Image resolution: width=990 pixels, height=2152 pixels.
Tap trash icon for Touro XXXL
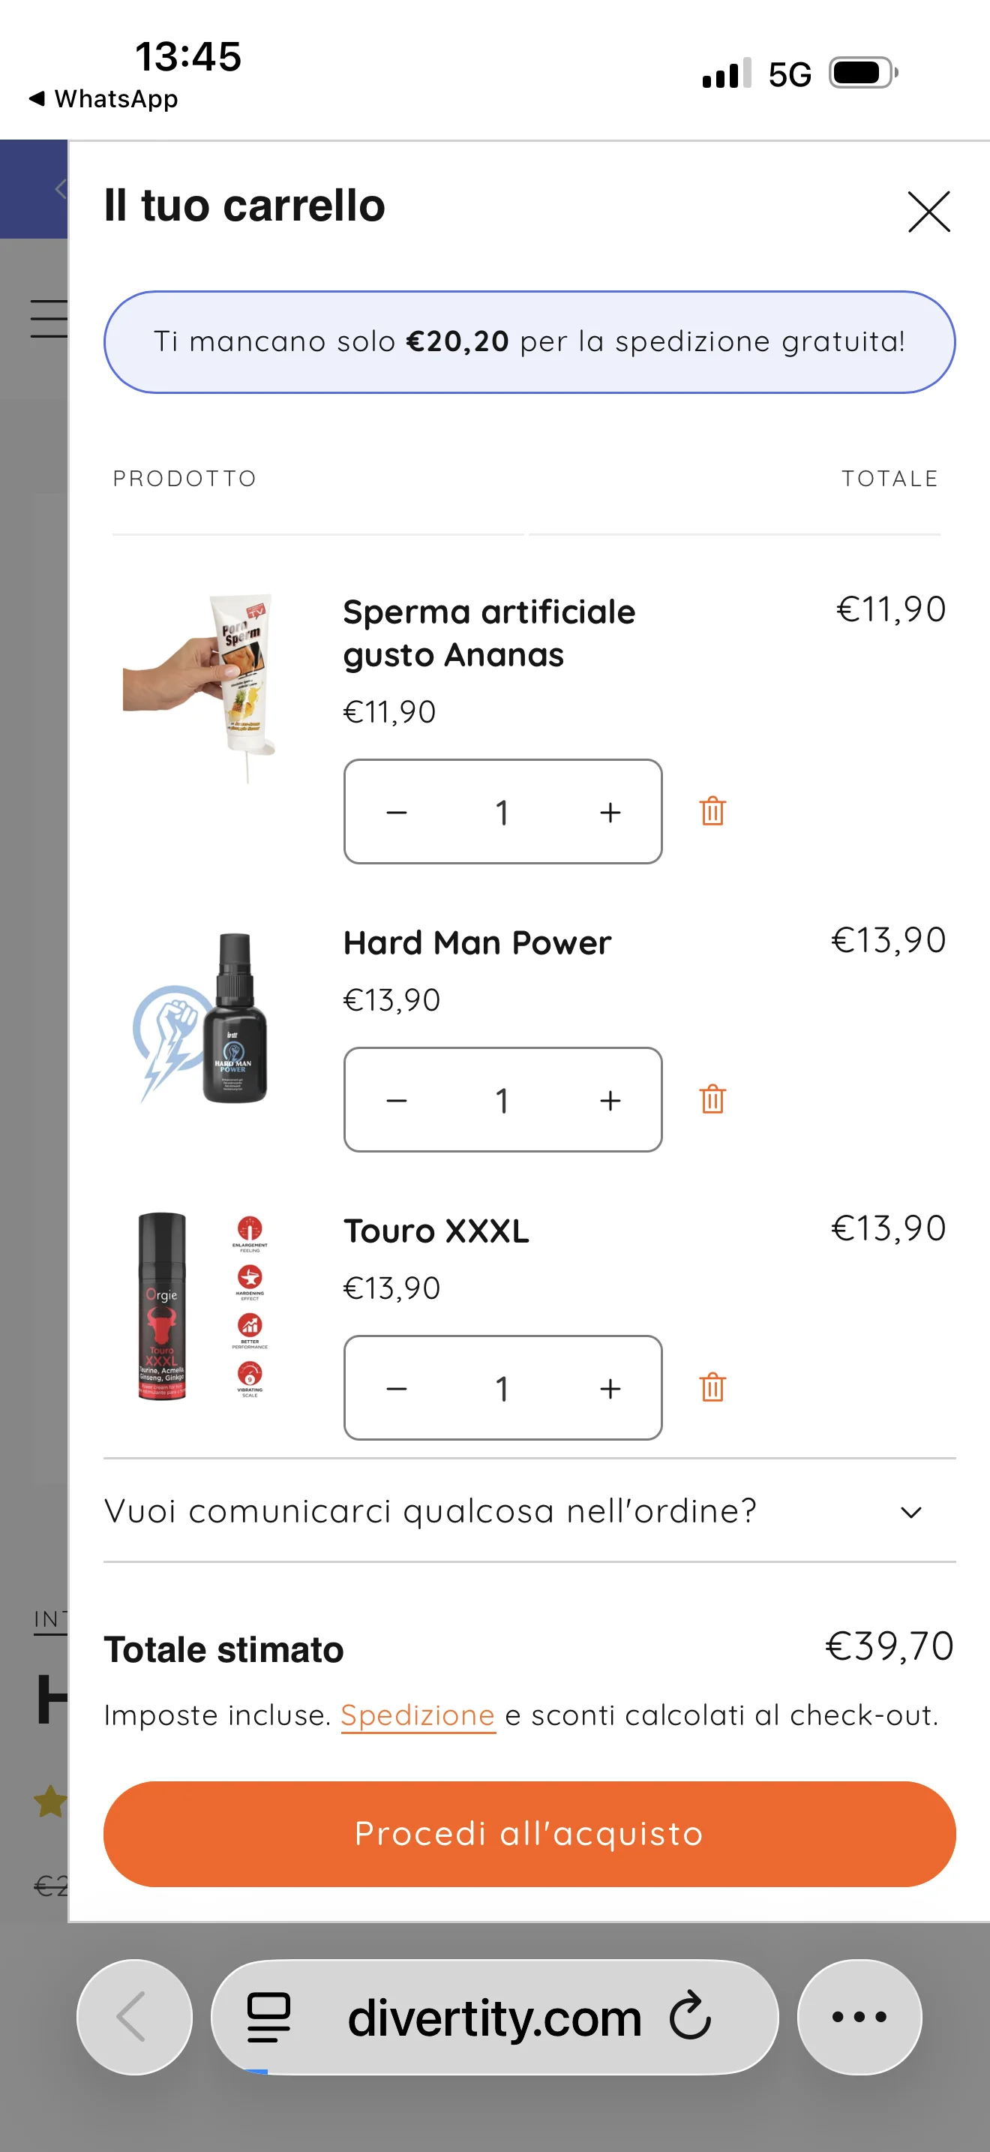tap(712, 1387)
